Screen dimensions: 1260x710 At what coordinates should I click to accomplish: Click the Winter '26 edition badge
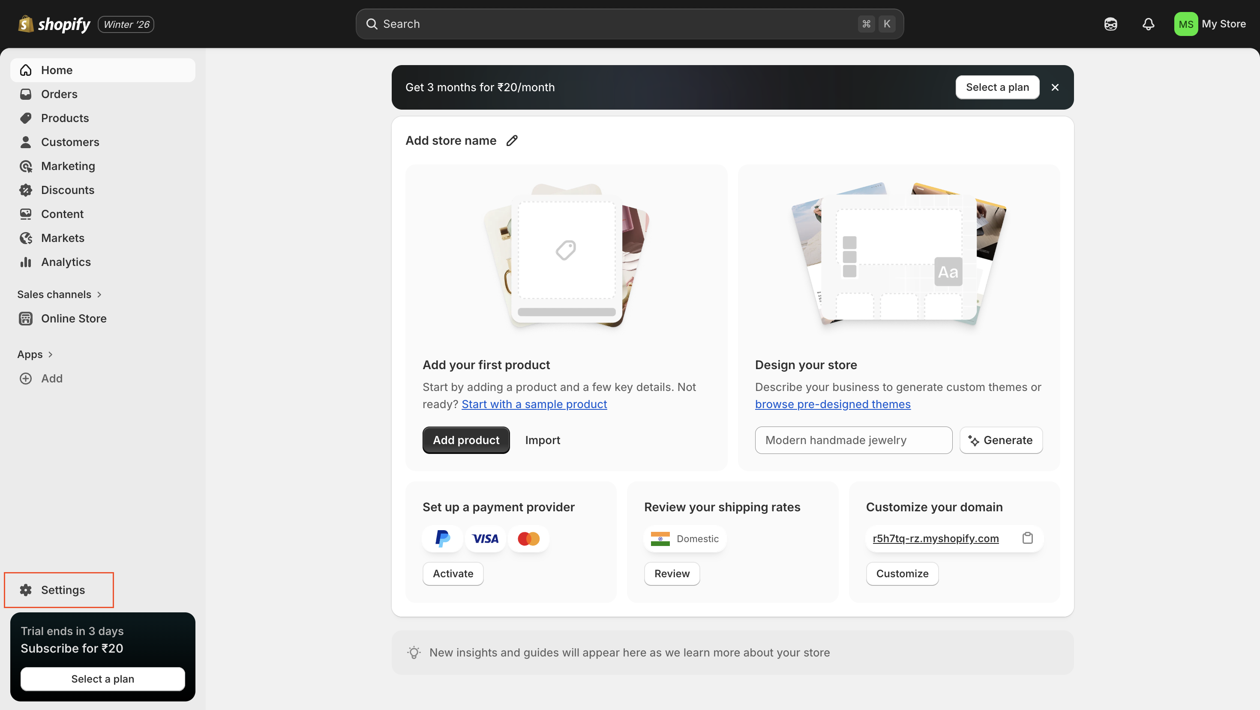pos(126,24)
